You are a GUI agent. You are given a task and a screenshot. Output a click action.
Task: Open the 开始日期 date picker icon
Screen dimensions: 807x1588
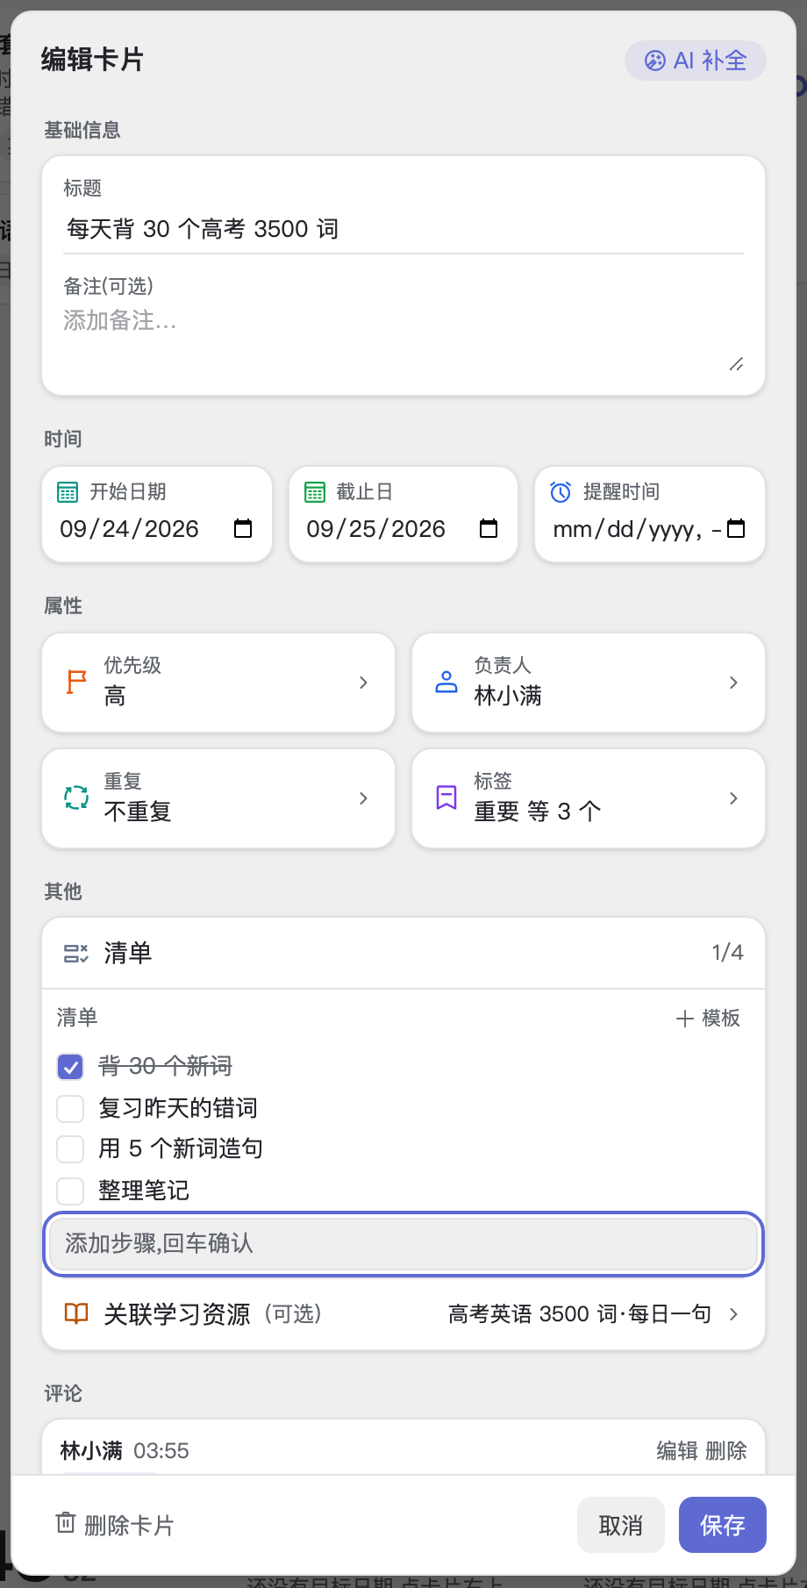point(243,528)
